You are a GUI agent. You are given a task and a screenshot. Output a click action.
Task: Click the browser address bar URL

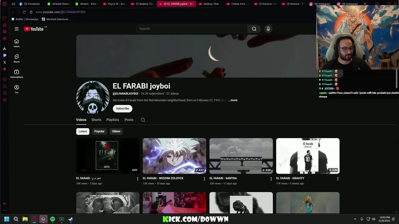pyautogui.click(x=60, y=12)
